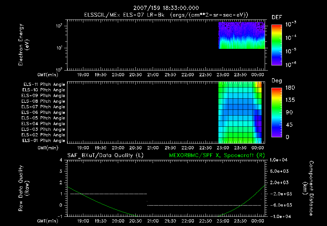Select the 'ELSSCIL/MEx ELS-07 LR-Bk' subtitle
Image resolution: width=327 pixels, height=226 pixels.
[x=124, y=15]
